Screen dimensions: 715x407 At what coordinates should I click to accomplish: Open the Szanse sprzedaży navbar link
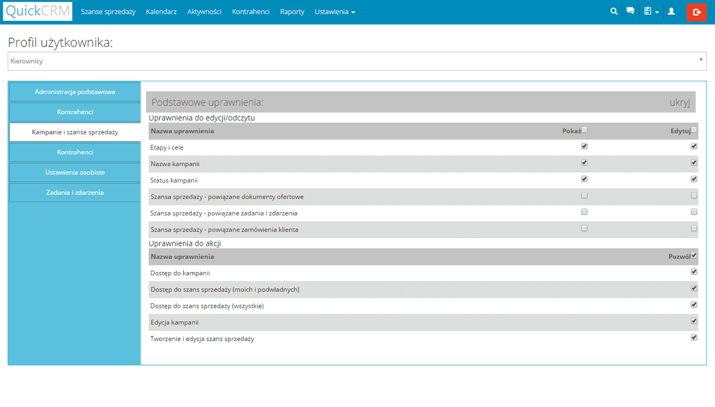[108, 12]
